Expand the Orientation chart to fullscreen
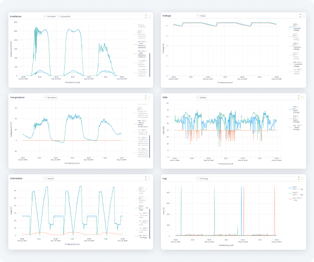 click(x=149, y=179)
